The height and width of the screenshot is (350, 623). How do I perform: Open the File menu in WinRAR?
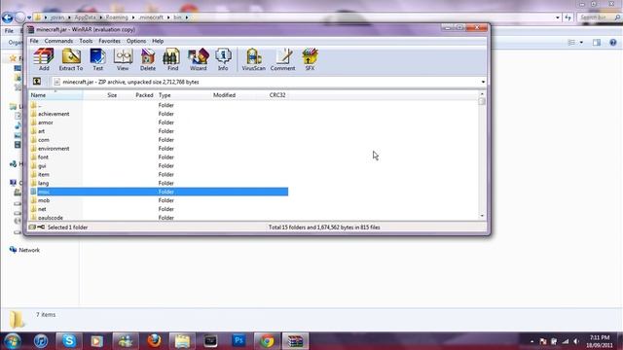click(34, 41)
